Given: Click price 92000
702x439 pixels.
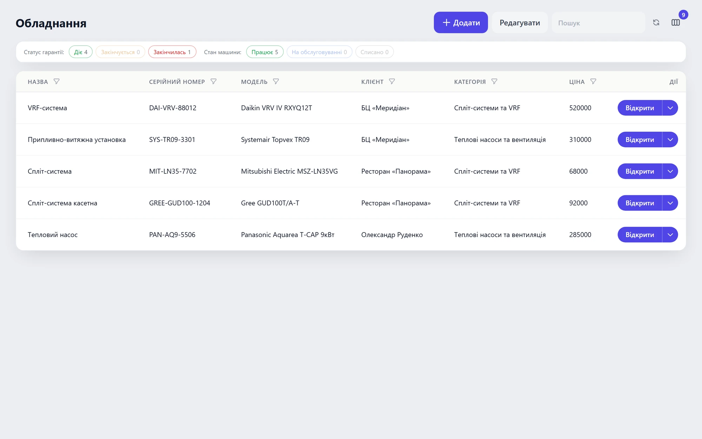Looking at the screenshot, I should click(x=578, y=203).
